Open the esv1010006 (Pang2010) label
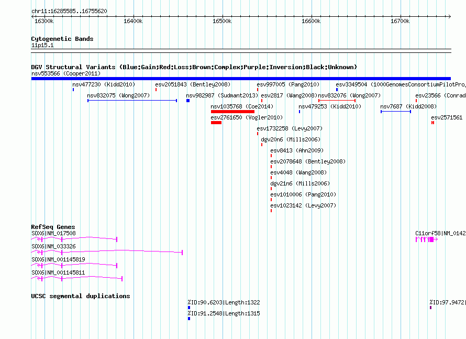Viewport: 466px width, 339px height. [303, 194]
